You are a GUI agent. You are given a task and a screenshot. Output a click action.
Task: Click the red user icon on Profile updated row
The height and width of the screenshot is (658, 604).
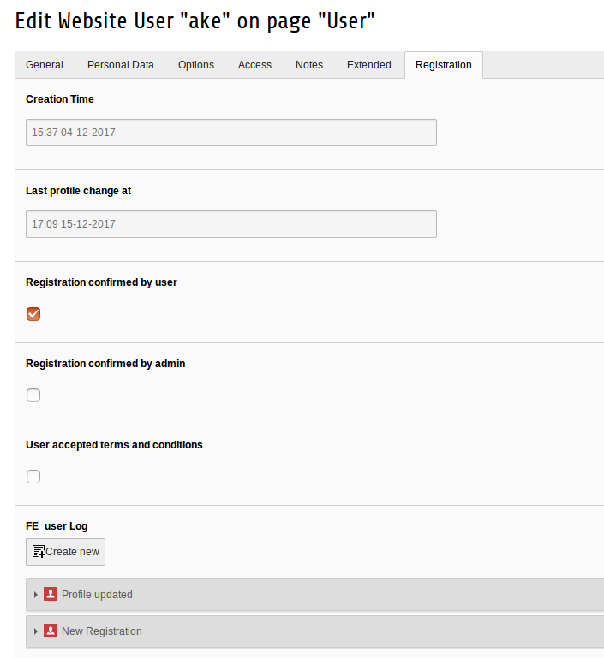point(51,595)
